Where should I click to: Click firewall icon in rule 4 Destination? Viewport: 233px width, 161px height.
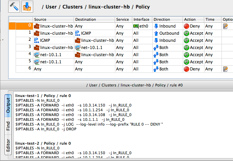(78, 55)
